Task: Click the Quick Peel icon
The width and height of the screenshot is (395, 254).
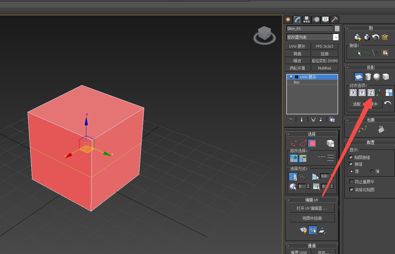Action: 358,37
